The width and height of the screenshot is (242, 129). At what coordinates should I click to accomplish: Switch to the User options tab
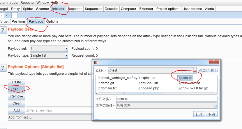pos(192,9)
